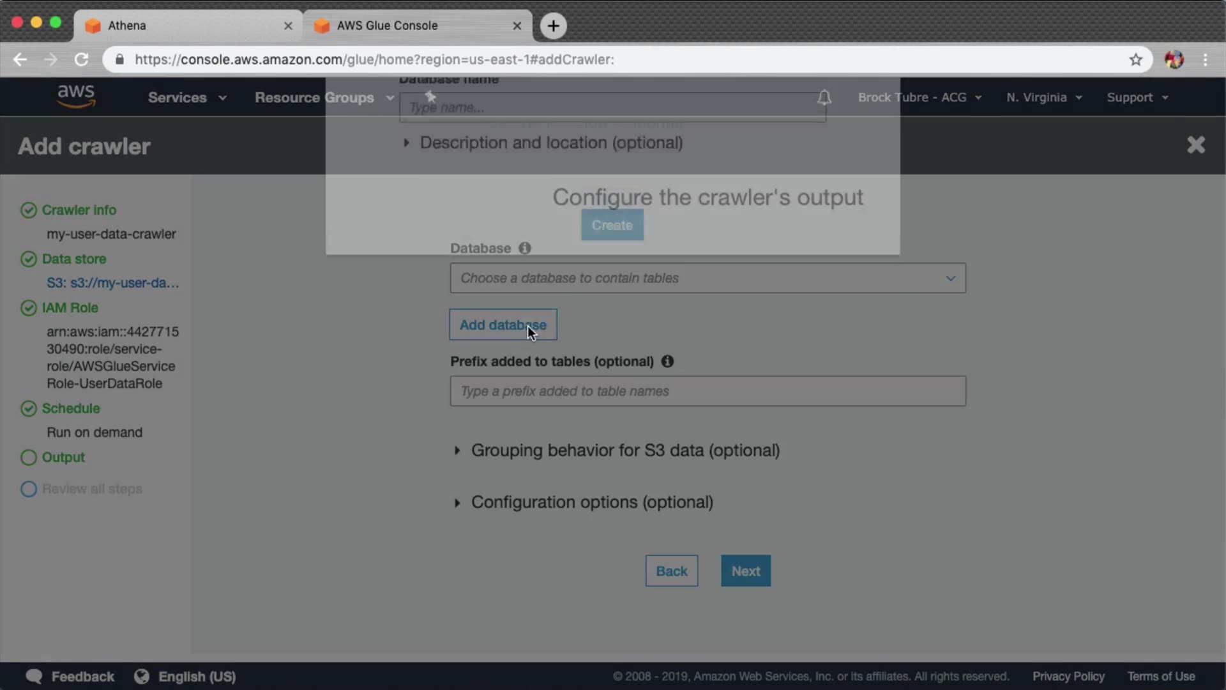Open the notifications bell icon
This screenshot has height=690, width=1226.
(824, 98)
